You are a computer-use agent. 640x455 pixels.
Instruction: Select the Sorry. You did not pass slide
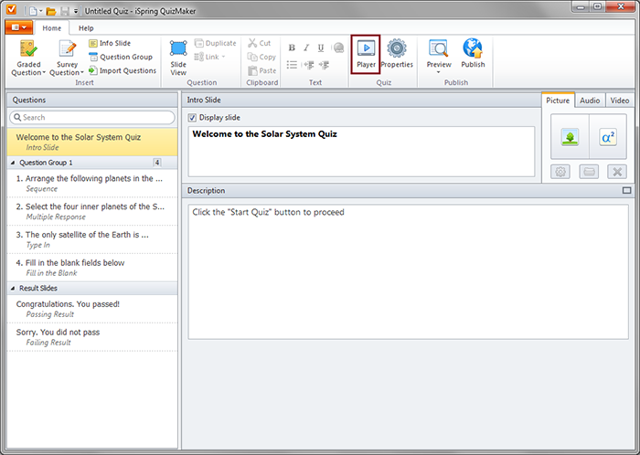pos(92,337)
